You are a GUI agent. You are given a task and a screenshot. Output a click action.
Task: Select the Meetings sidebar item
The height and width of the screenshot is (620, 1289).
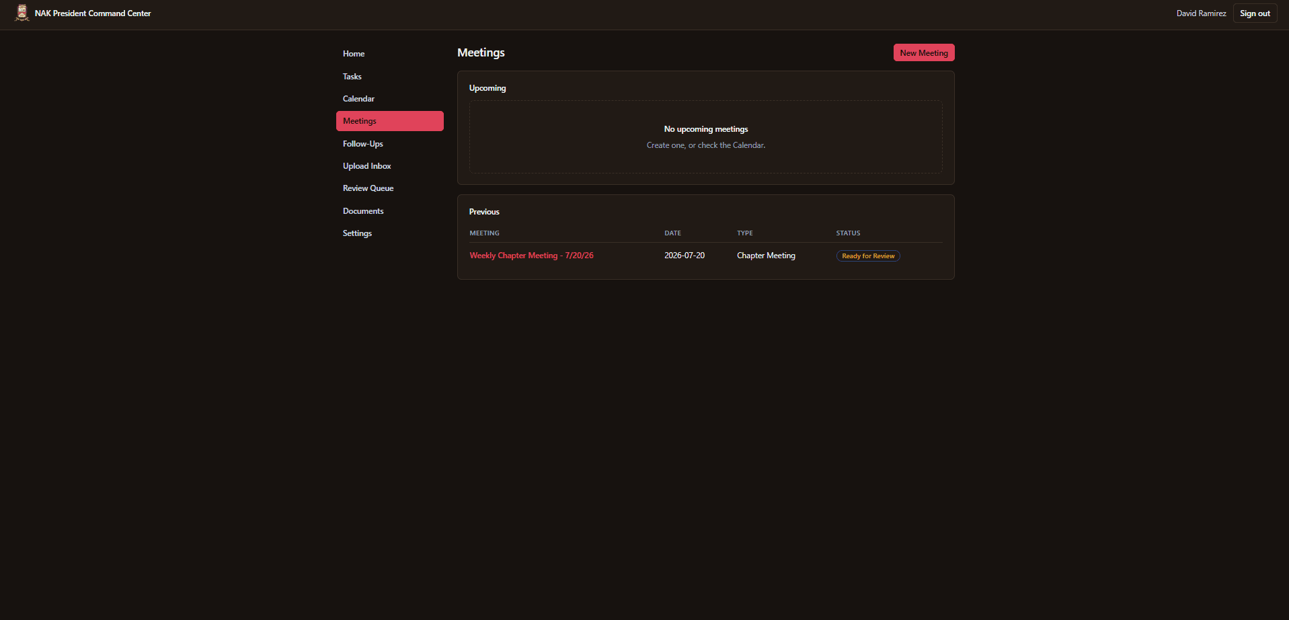coord(389,121)
